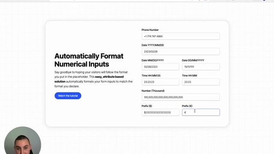Click the presenter webcam video bubble
Viewport: 274px width, 154px height.
[23, 140]
